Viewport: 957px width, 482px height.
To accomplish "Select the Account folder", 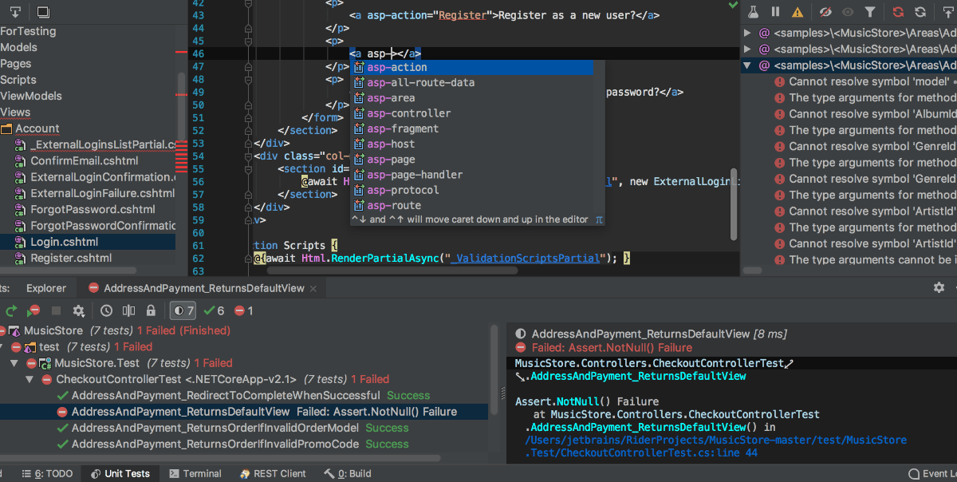I will tap(37, 128).
